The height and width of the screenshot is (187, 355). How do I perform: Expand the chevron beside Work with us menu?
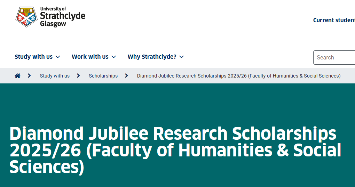pos(113,57)
